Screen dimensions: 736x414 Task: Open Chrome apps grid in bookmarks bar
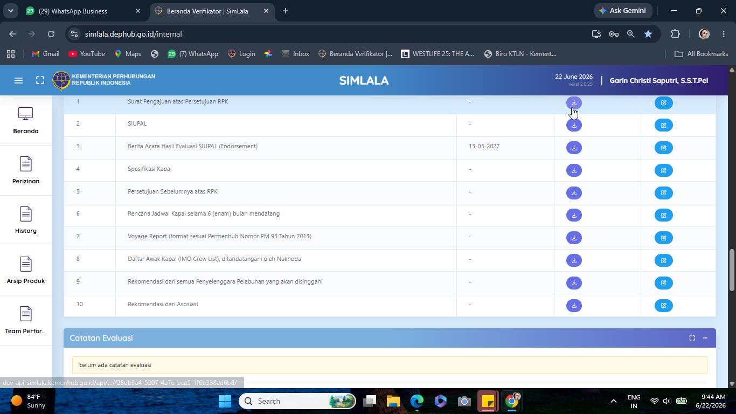(10, 54)
